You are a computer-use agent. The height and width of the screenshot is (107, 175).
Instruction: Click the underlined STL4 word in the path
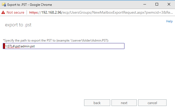point(11,46)
